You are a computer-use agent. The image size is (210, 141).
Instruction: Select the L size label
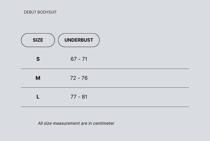38,97
